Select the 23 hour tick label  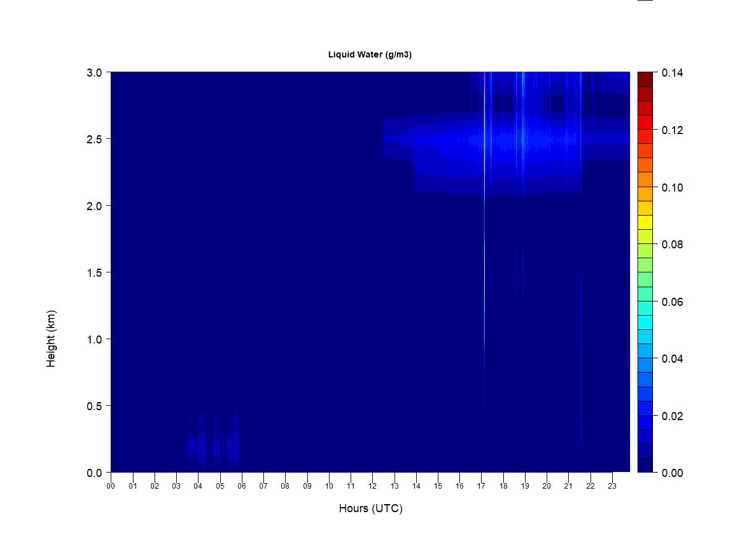click(x=612, y=486)
